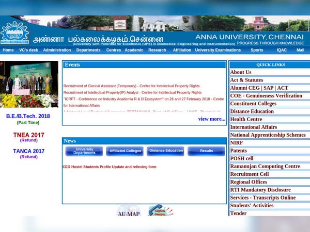310x232 pixels.
Task: Click the ANNA UNIVERSITY, CHENNAI title
Action: coord(250,37)
